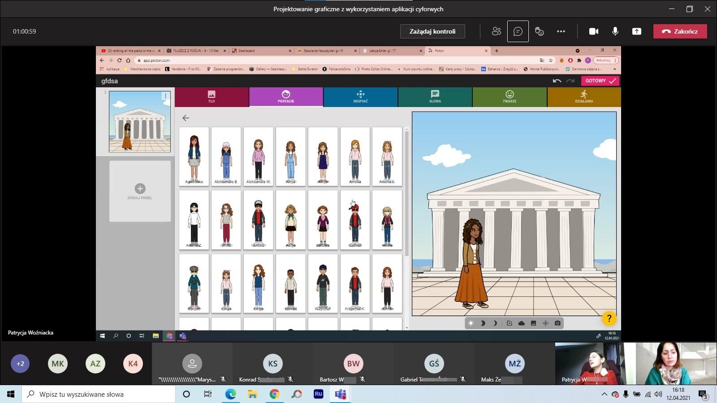Select the temple panel thumbnail
The image size is (717, 403).
(x=140, y=122)
